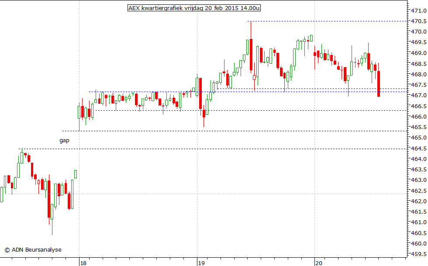
Task: Click the 466.5 price axis label
Action: pos(419,106)
